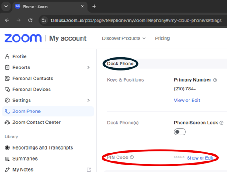The width and height of the screenshot is (227, 172).
Task: Select the Phone - Zoom browser tab
Action: [50, 7]
